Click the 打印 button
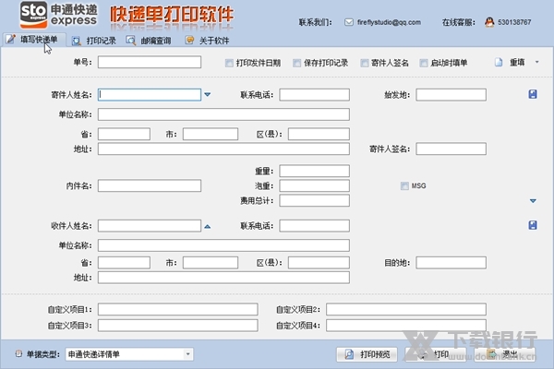554x369 pixels. click(435, 354)
